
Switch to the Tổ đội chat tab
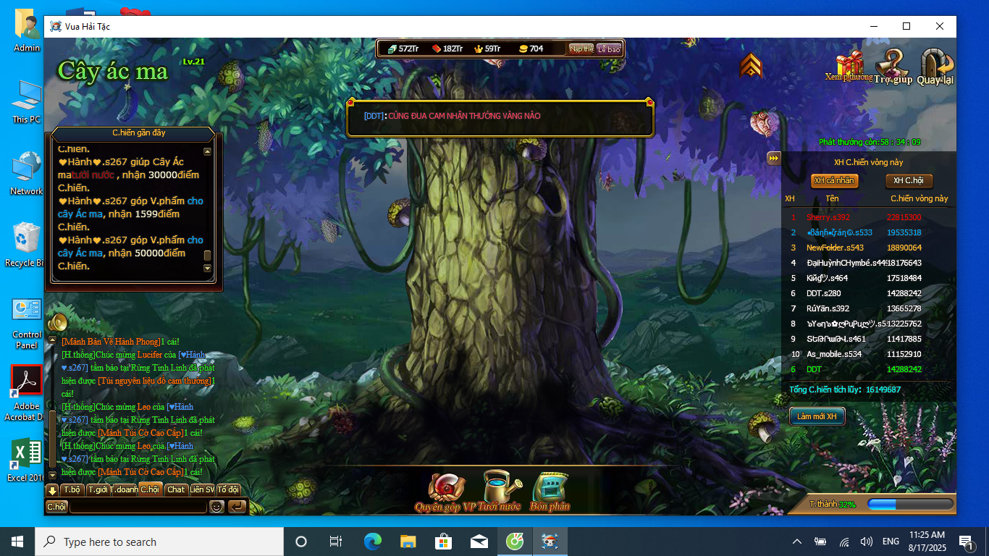coord(228,489)
